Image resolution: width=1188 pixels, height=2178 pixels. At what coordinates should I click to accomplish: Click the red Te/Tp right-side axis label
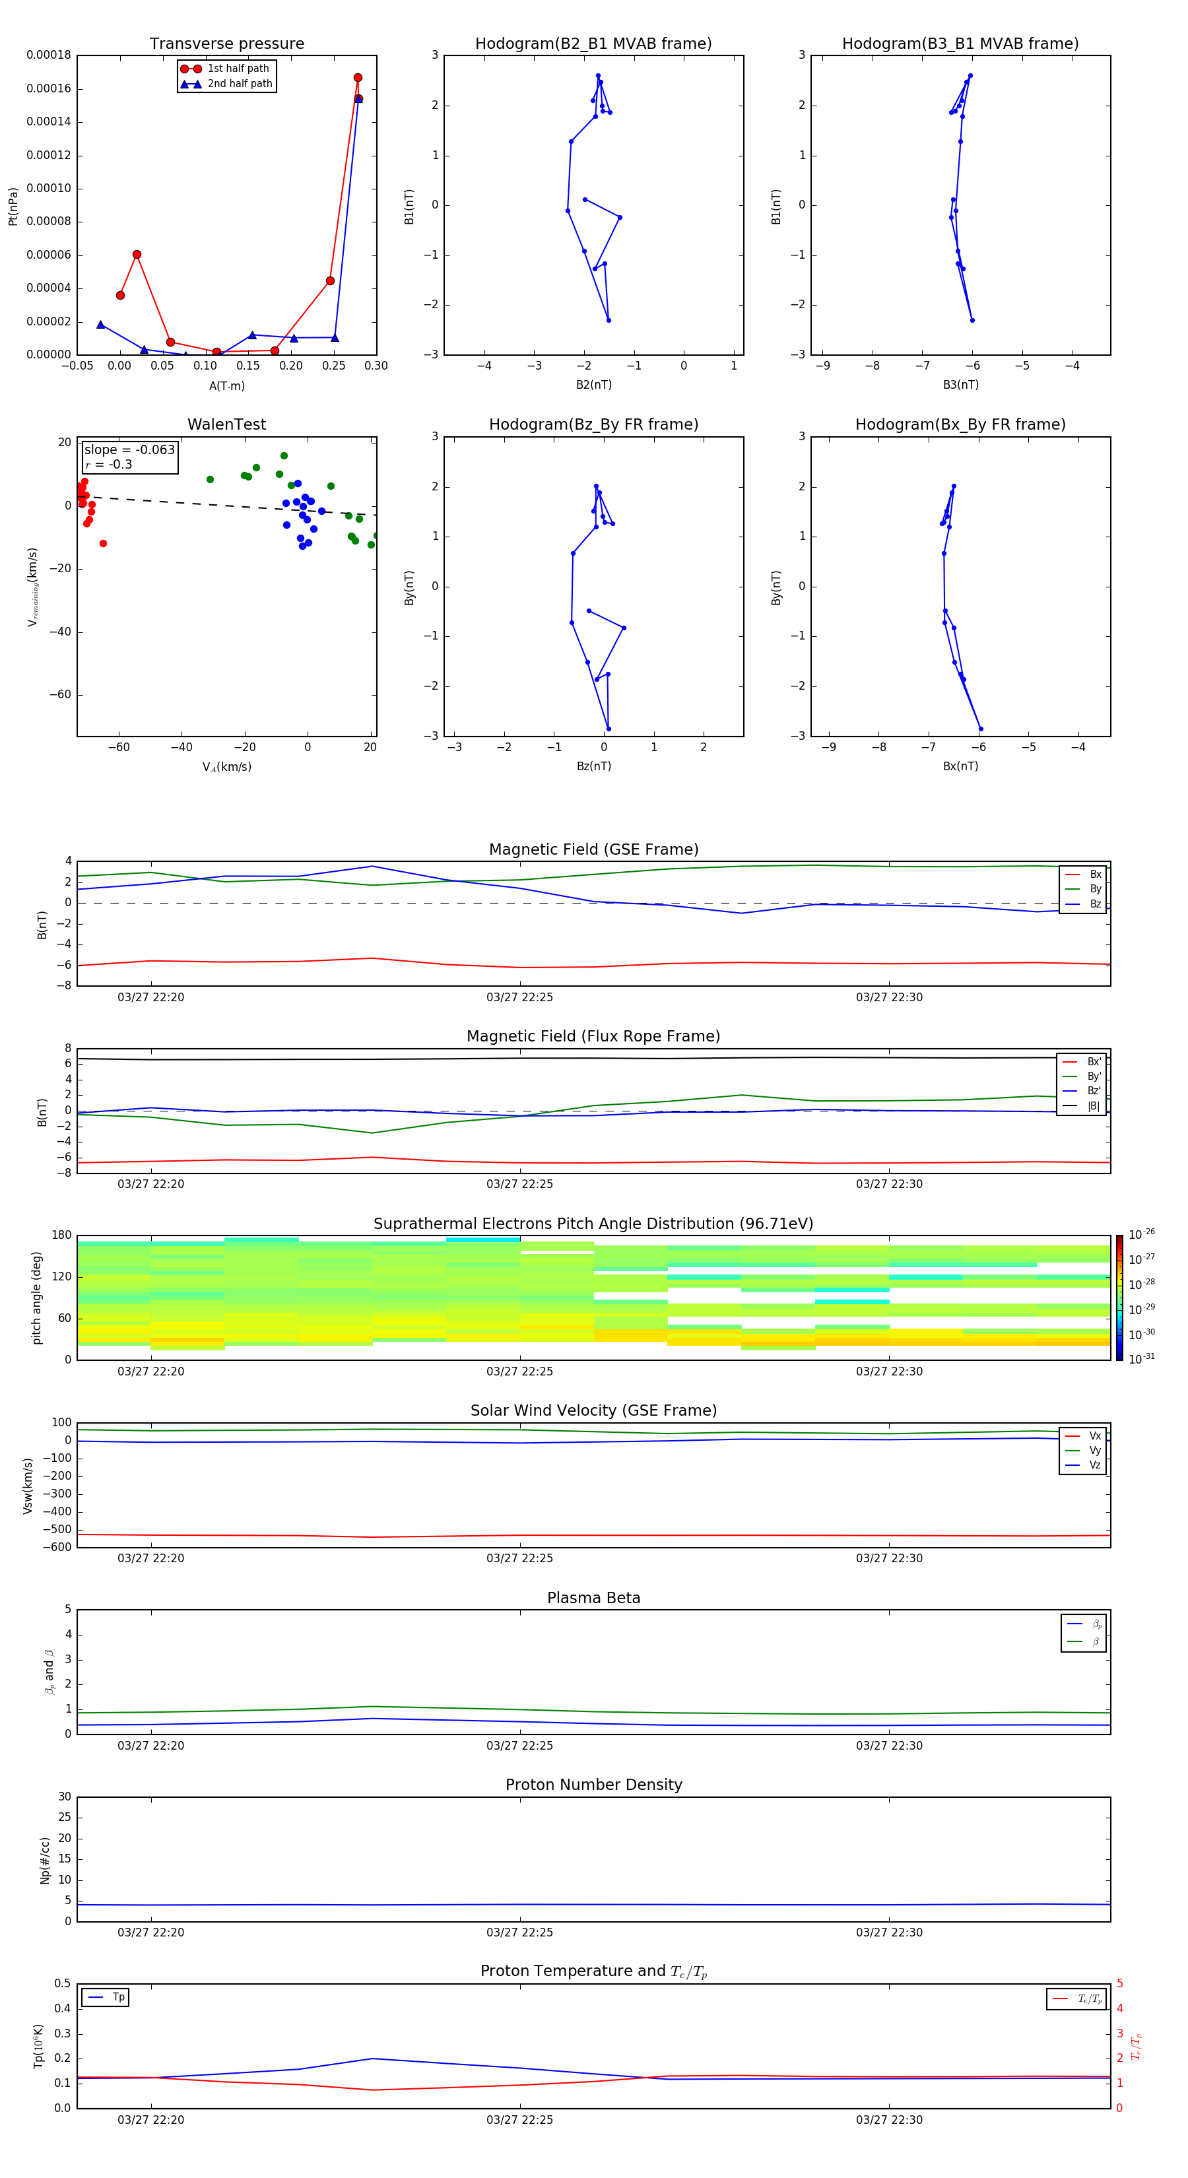[x=1137, y=2046]
